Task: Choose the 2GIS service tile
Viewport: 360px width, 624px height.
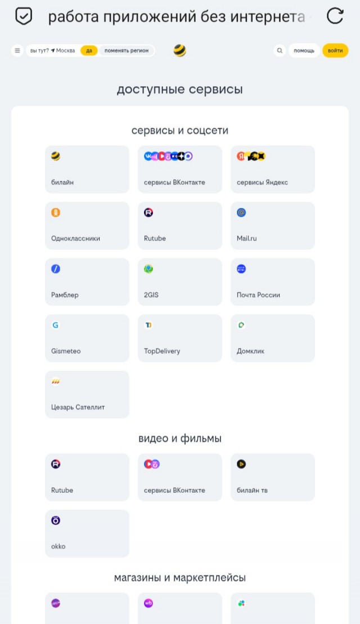Action: click(180, 282)
